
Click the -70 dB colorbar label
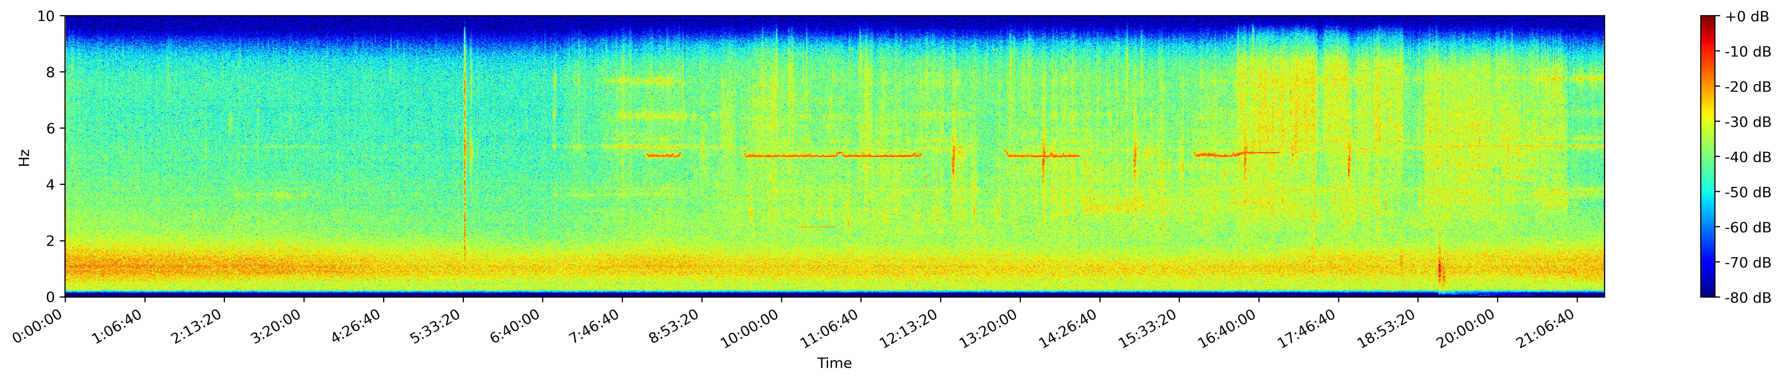pos(1748,263)
